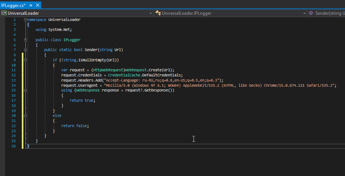Click the purple method icon beside Sender

[x=311, y=13]
